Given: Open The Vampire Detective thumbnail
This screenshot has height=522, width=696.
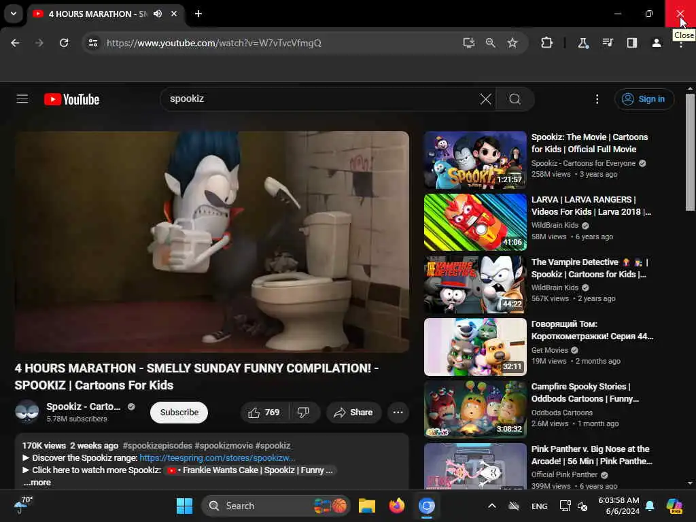Looking at the screenshot, I should (475, 285).
